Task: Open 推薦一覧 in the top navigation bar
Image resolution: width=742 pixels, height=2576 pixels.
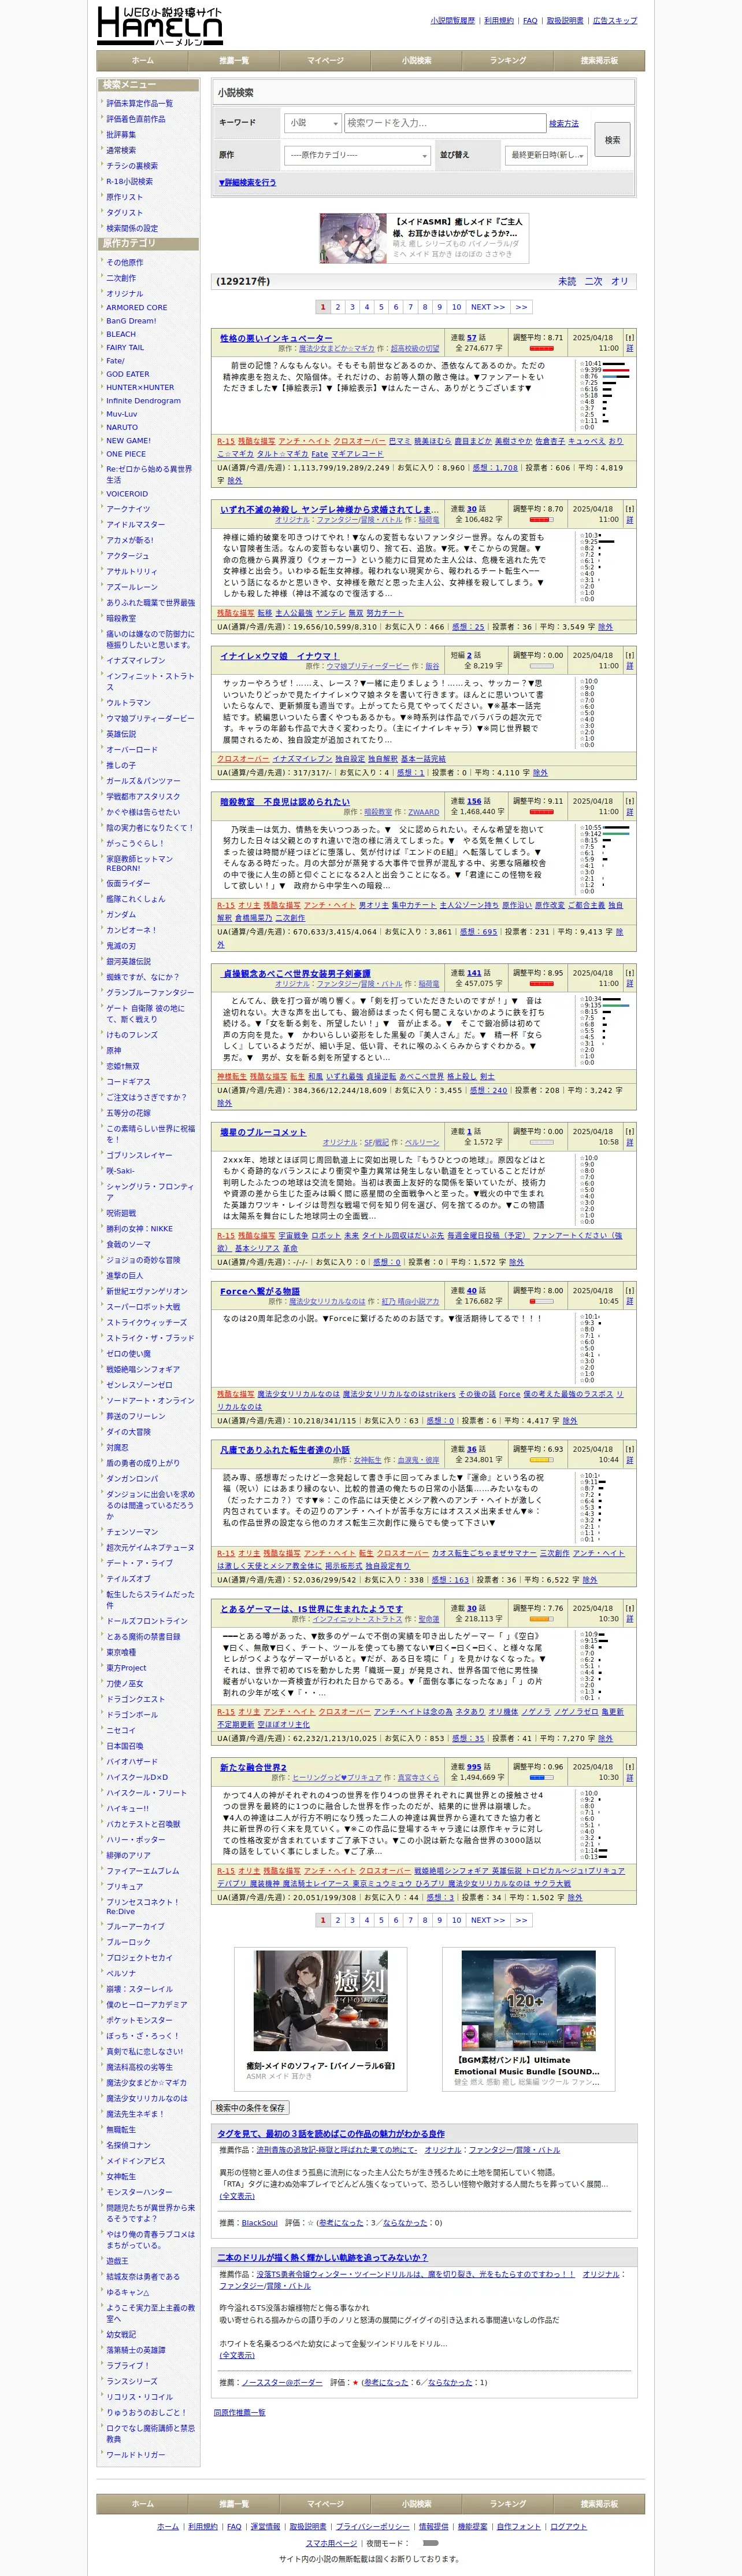Action: coord(233,61)
